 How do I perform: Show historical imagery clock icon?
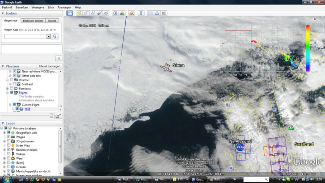115,13
